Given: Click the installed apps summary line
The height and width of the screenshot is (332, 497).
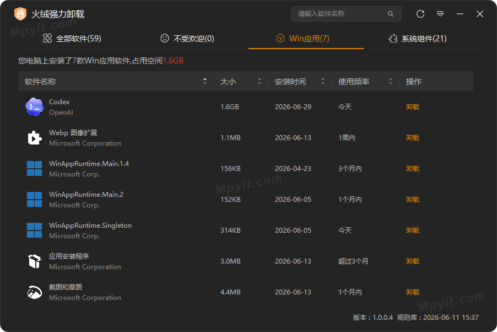Looking at the screenshot, I should (x=101, y=61).
